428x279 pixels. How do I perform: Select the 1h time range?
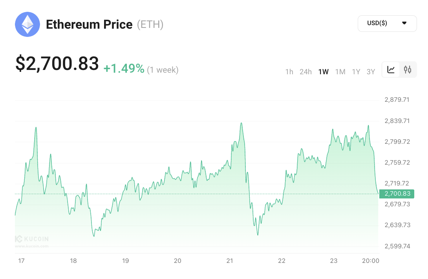tap(289, 72)
